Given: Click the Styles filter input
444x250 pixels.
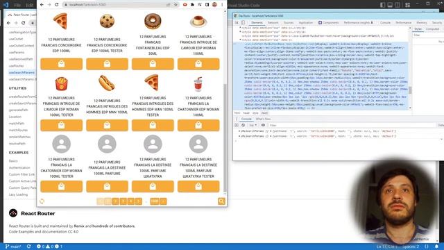Looking at the screenshot, I should click(x=427, y=35).
